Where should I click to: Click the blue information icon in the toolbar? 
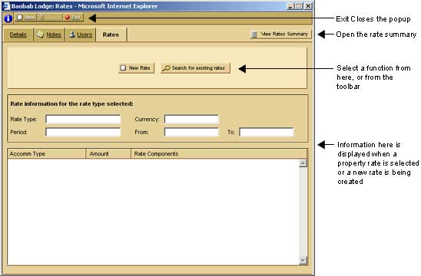(8, 18)
